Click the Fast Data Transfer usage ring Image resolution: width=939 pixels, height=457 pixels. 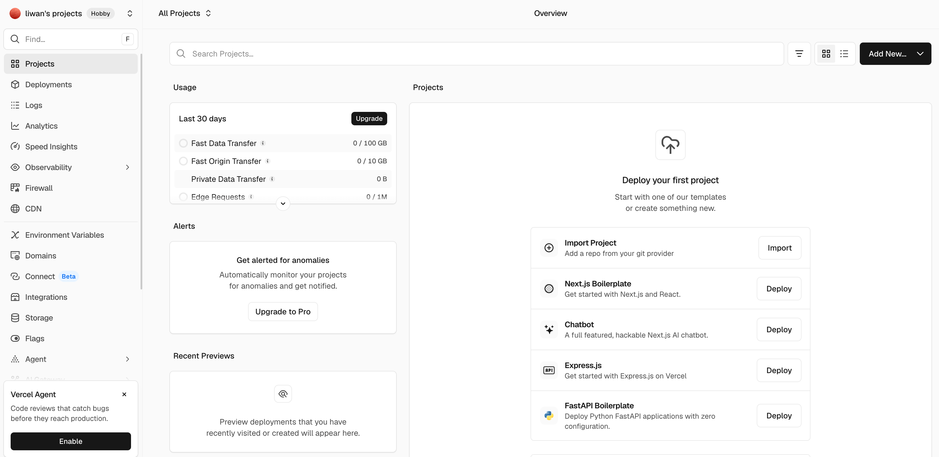[x=183, y=143]
